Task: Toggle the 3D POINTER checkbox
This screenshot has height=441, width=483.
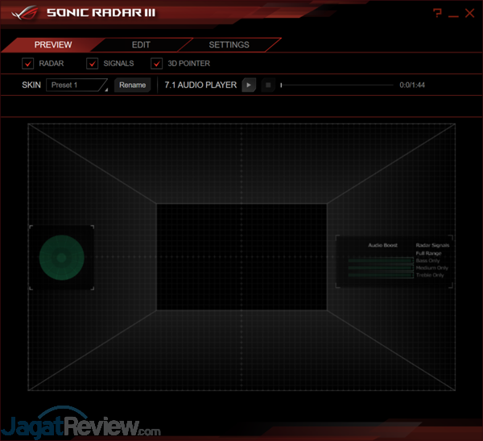Action: 156,64
